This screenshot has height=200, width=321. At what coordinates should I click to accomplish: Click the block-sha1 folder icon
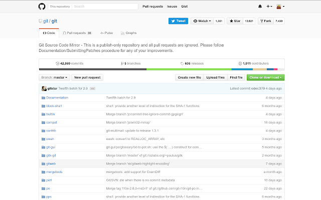point(43,106)
